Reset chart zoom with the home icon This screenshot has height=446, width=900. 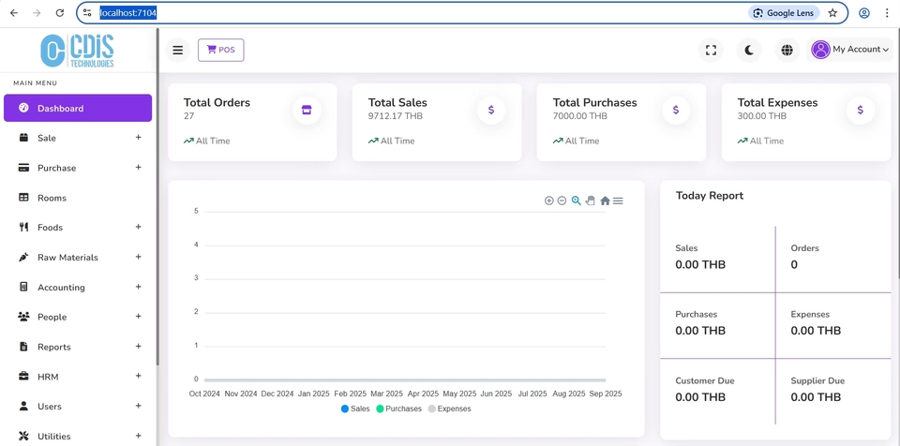tap(605, 201)
